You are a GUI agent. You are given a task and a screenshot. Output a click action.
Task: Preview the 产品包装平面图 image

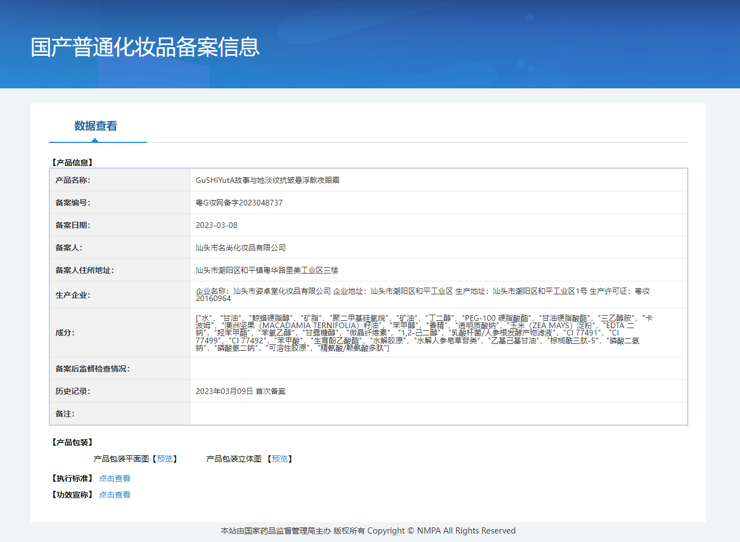(165, 459)
